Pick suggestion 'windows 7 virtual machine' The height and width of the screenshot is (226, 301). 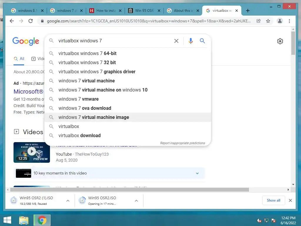tap(128, 81)
